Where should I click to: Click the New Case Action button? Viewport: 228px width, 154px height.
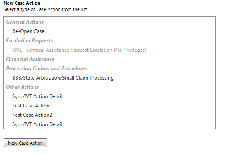[25, 143]
